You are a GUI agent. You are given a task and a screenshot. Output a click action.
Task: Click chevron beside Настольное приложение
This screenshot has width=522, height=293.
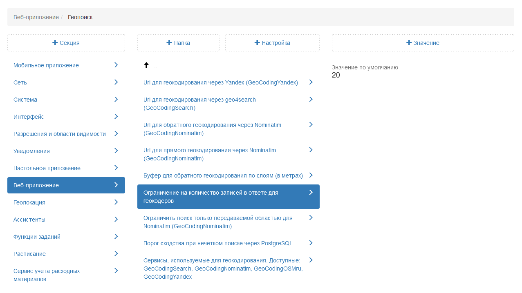pos(116,168)
